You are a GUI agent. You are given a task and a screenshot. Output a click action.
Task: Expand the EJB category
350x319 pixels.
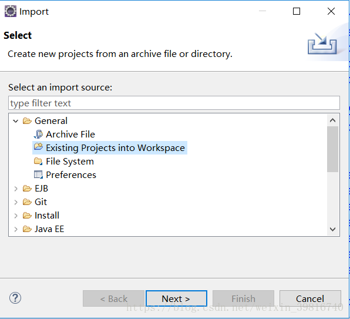(16, 189)
